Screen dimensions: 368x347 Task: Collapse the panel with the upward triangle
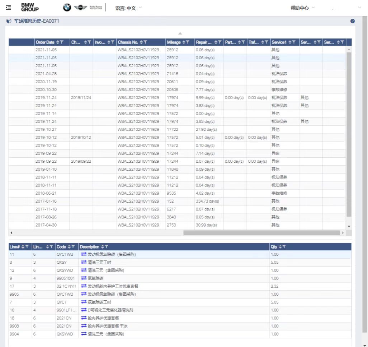tap(180, 33)
